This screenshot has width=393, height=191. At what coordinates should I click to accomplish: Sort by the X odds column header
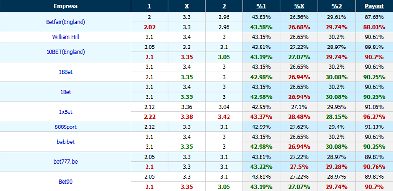(x=187, y=6)
